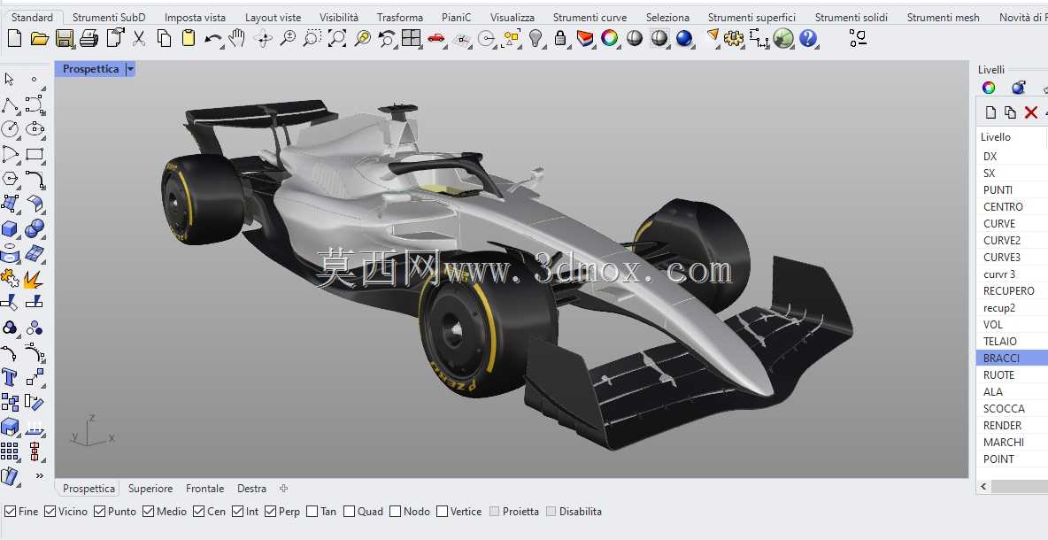Open color wheel tab in Livelli panel
1048x540 pixels.
click(x=989, y=88)
